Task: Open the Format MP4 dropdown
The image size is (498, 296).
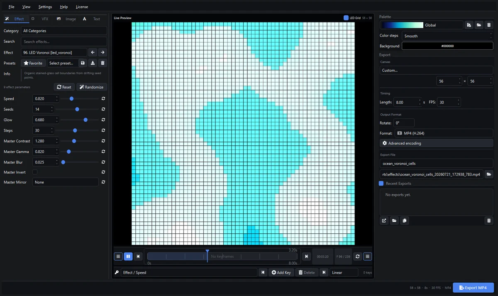Action: pos(444,133)
